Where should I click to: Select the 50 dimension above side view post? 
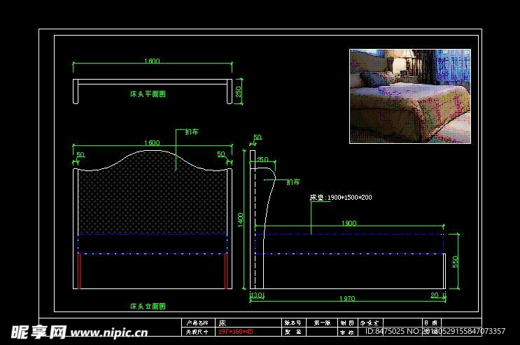(x=258, y=137)
